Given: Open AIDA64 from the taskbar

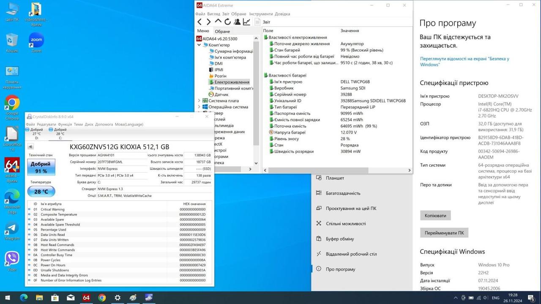Looking at the screenshot, I should click(x=86, y=298).
